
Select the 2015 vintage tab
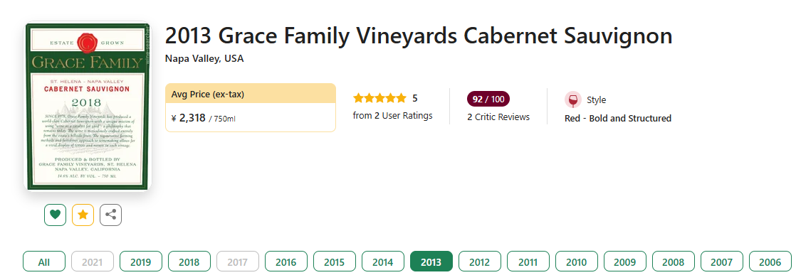[x=334, y=262]
